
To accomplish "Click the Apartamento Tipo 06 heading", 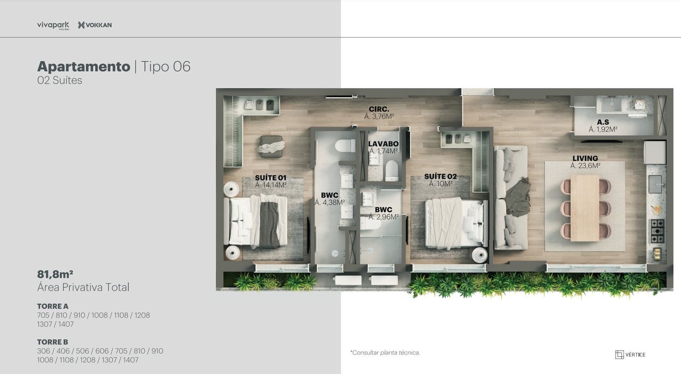I will point(114,67).
